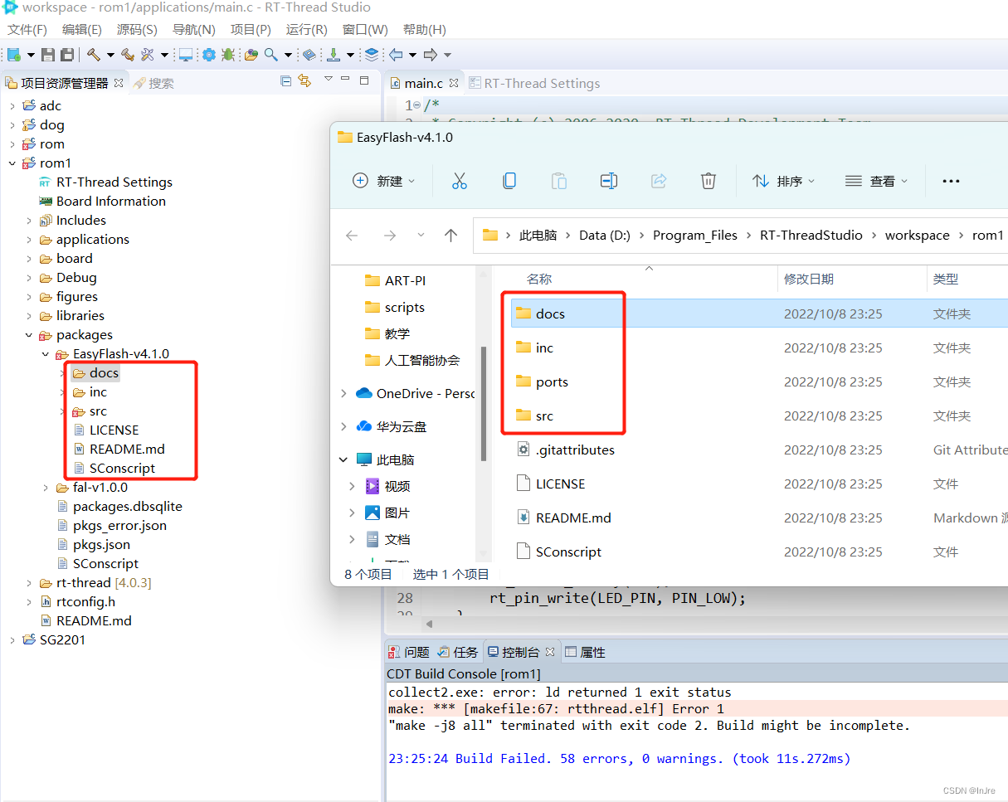Screen dimensions: 1008x802
Task: Click Share icon in file explorer toolbar
Action: [x=659, y=181]
